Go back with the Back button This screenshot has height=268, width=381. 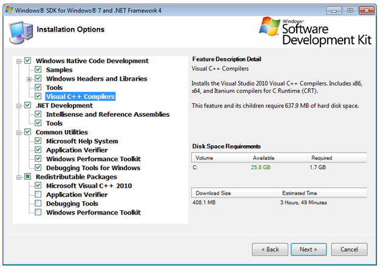(270, 249)
